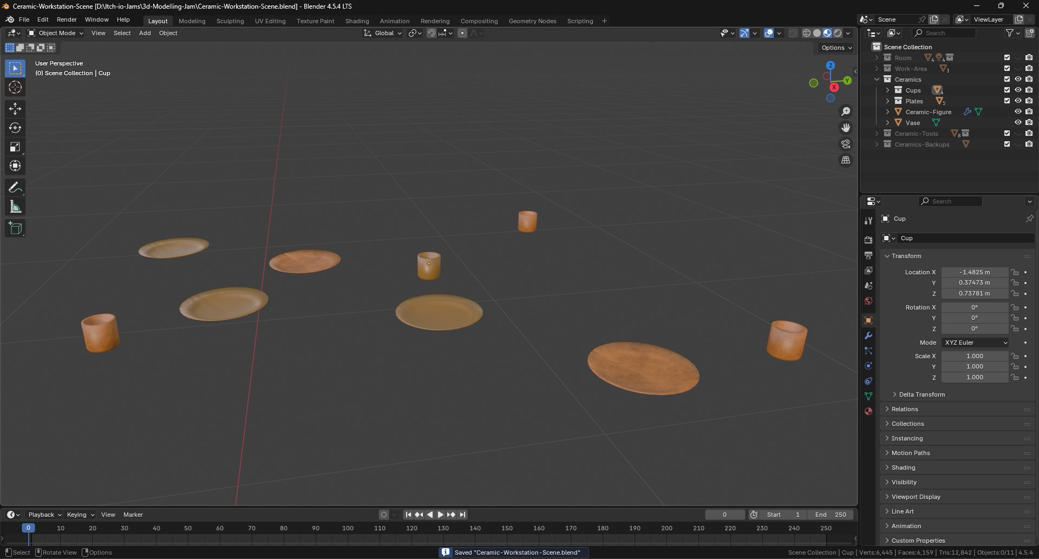Viewport: 1039px width, 559px height.
Task: Activate the Rotate tool
Action: pyautogui.click(x=15, y=128)
